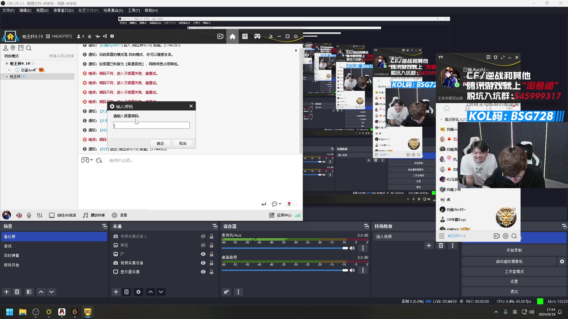Screen dimensions: 568x319
Task: Open the 停靠窗口(D) menu
Action: pos(63,10)
